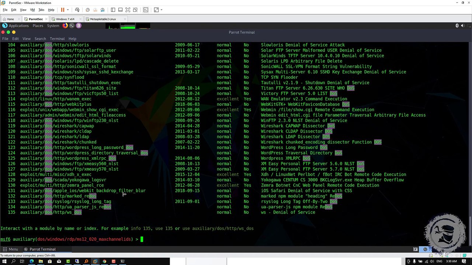Open terminal File menu

pyautogui.click(x=5, y=39)
